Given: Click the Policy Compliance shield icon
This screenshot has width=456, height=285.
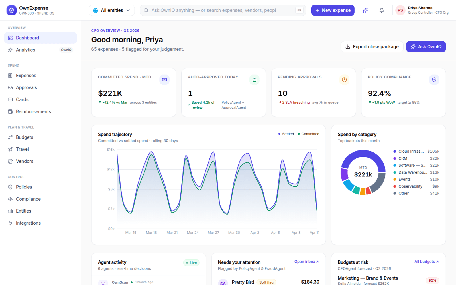Looking at the screenshot, I should click(x=434, y=80).
